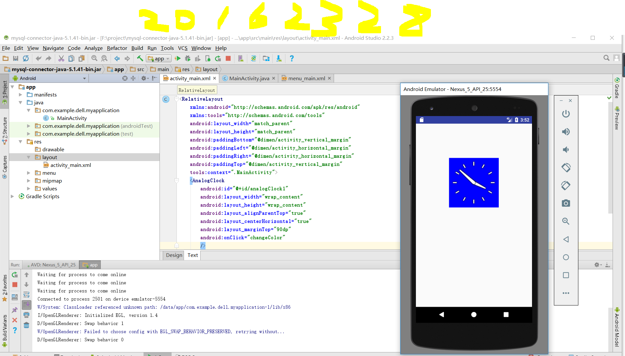Open the VCS menu
625x356 pixels.
183,48
